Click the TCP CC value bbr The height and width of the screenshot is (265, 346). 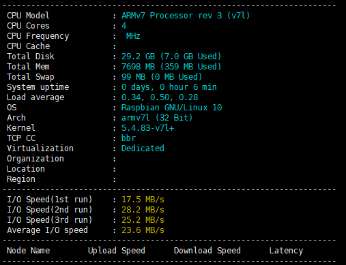[x=128, y=138]
